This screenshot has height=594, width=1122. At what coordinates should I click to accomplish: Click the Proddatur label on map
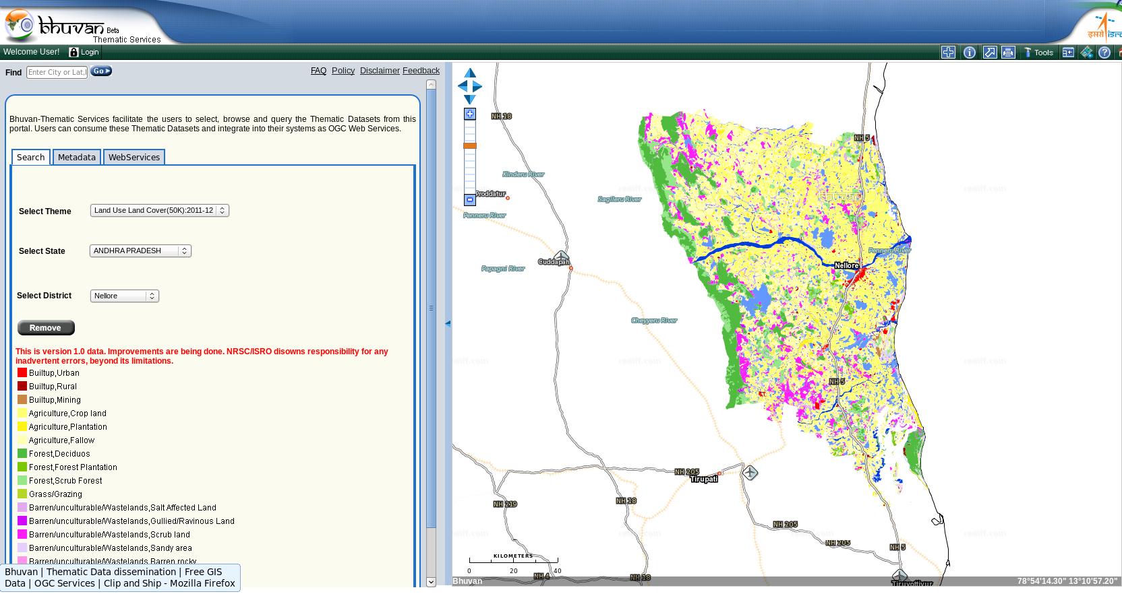tap(491, 194)
